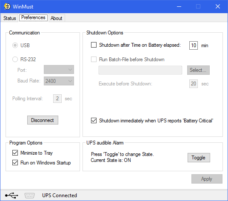Click the Apply button
The height and width of the screenshot is (201, 228).
point(207,179)
